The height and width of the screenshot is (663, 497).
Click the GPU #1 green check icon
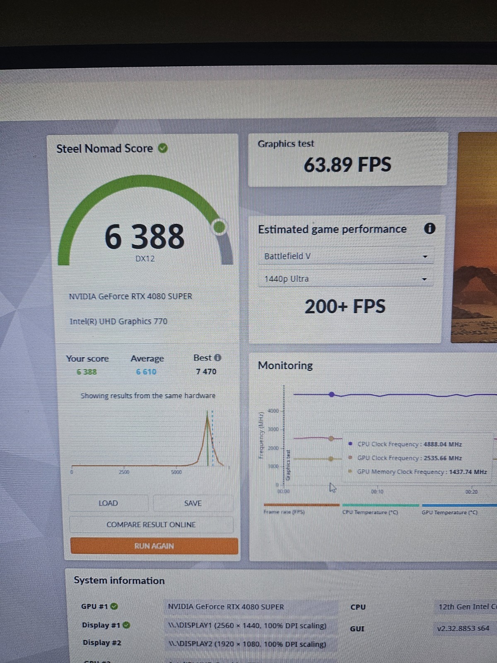[x=114, y=606]
